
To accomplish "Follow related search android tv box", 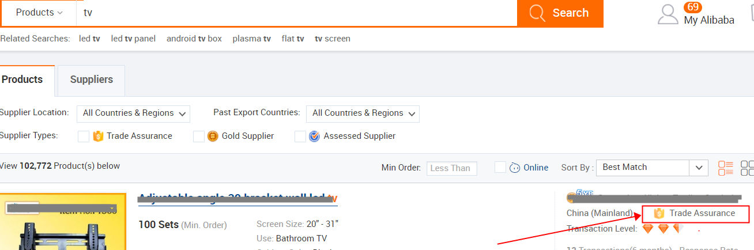I will pos(194,39).
